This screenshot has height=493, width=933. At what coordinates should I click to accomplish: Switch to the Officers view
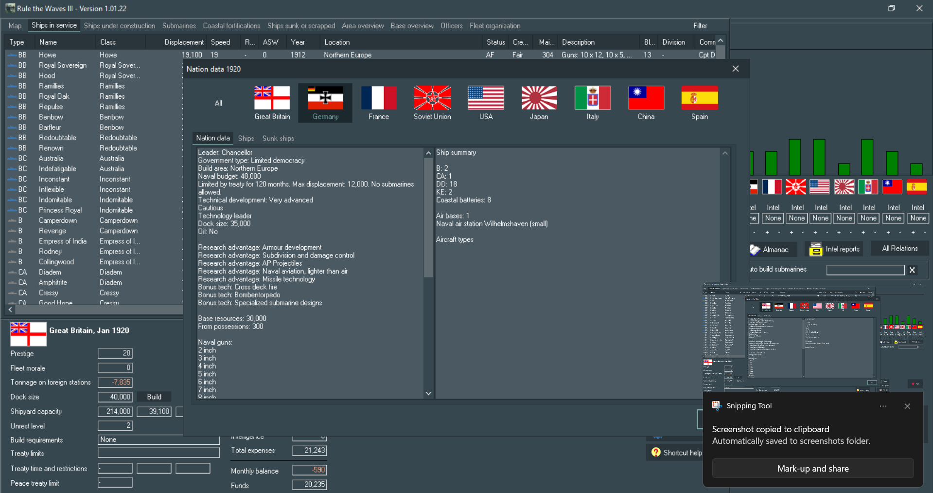click(451, 26)
